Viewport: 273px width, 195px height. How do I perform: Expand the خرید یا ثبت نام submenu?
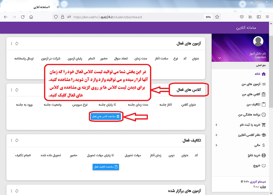tap(216, 125)
